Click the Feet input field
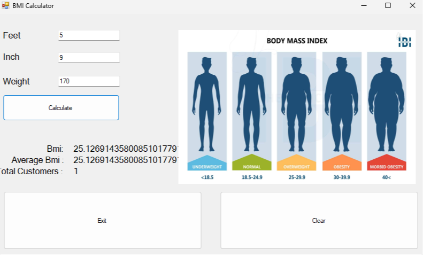 pos(89,35)
